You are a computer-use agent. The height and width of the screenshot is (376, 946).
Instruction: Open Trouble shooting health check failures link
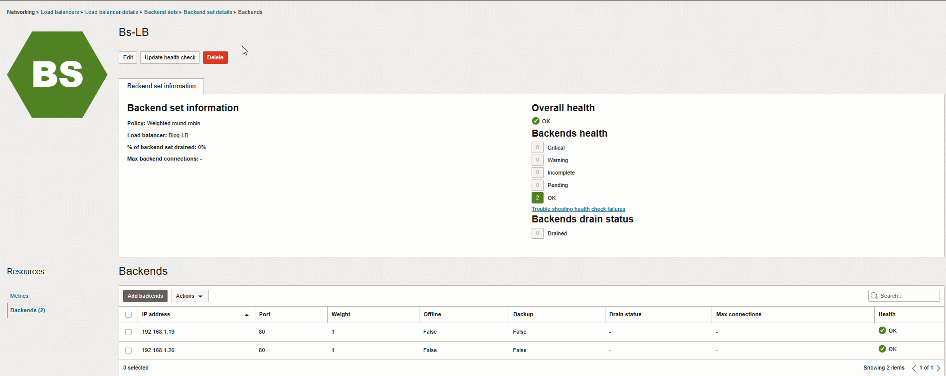pyautogui.click(x=578, y=209)
